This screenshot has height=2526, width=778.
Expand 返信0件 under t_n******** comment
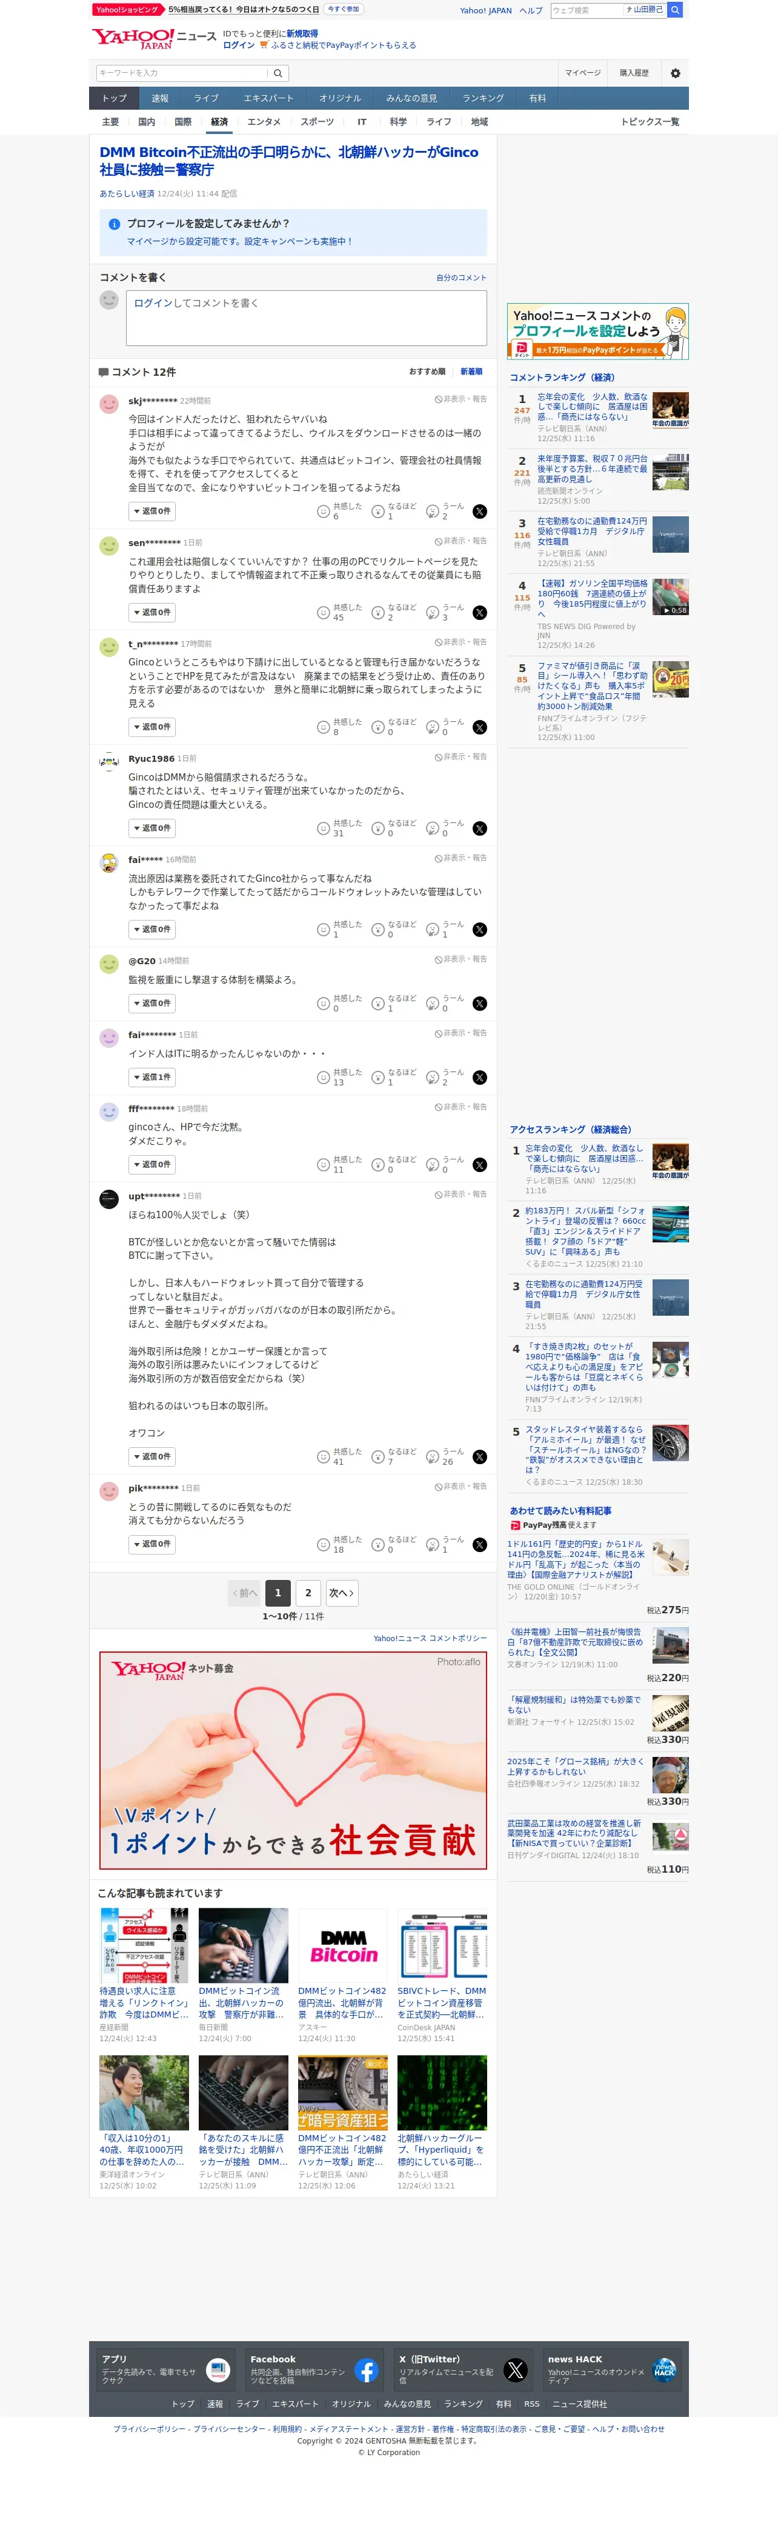tap(152, 728)
